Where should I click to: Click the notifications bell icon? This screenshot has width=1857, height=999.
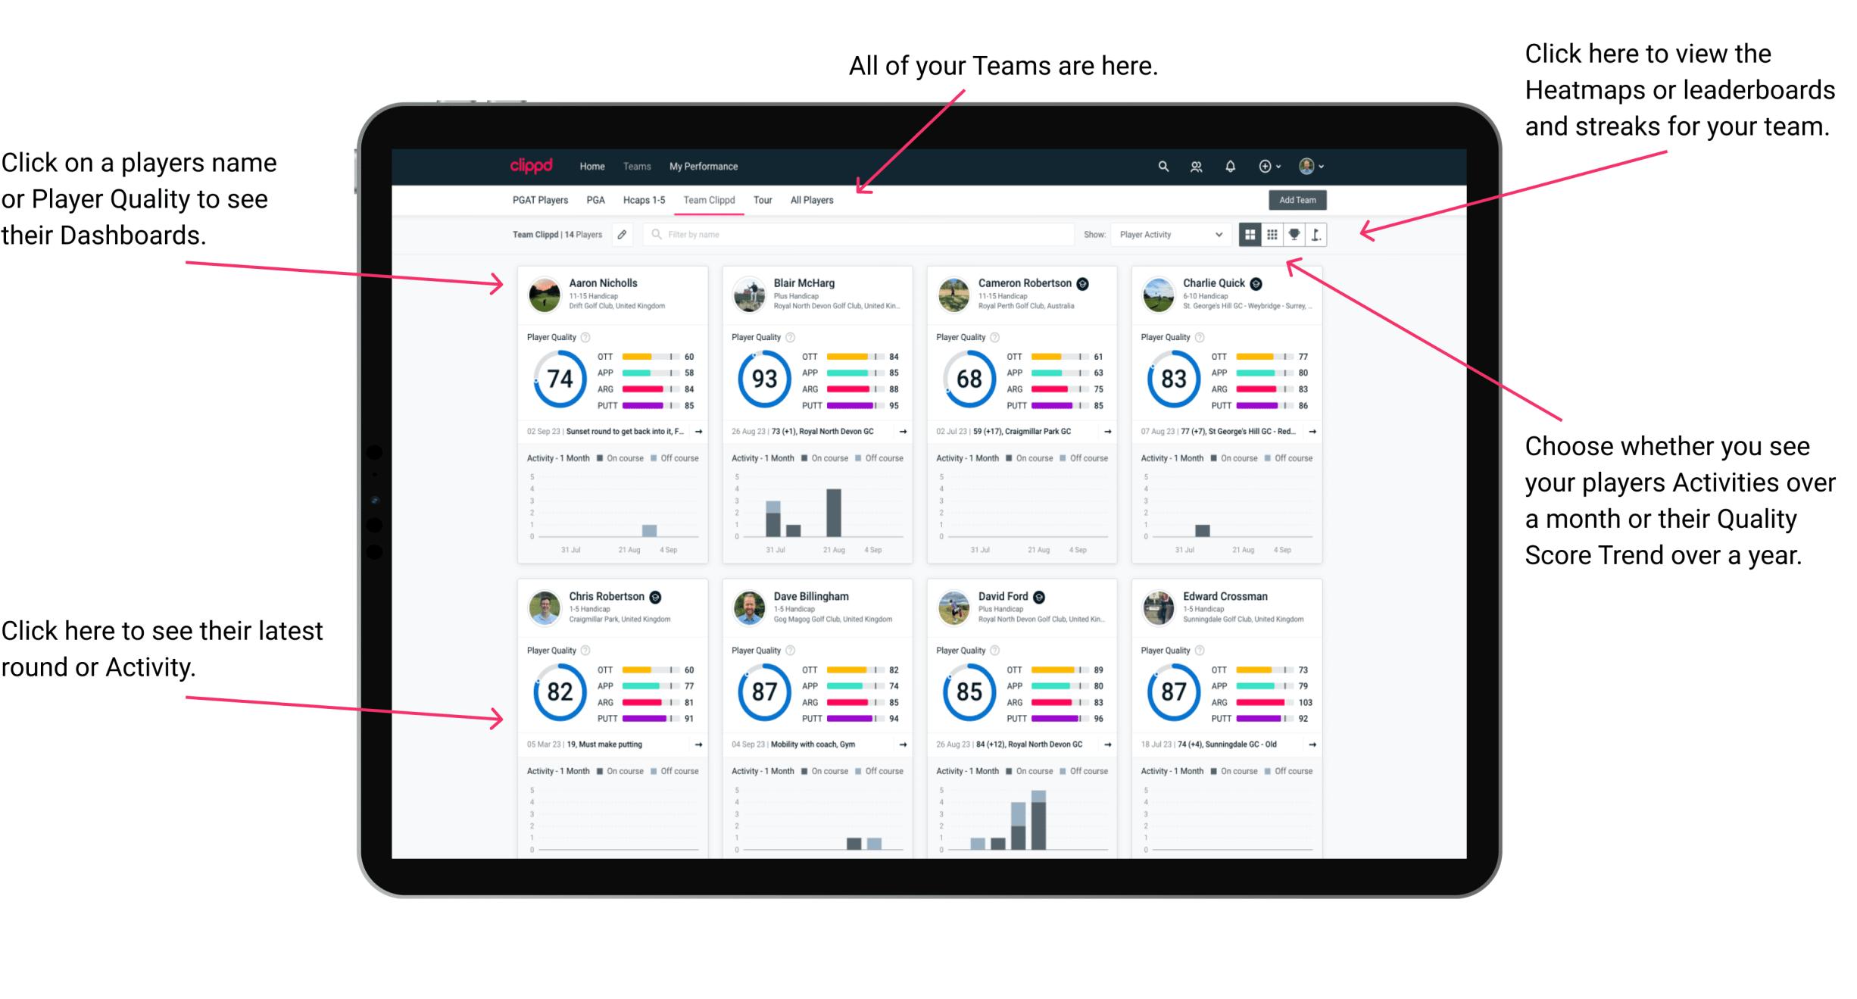[x=1228, y=166]
